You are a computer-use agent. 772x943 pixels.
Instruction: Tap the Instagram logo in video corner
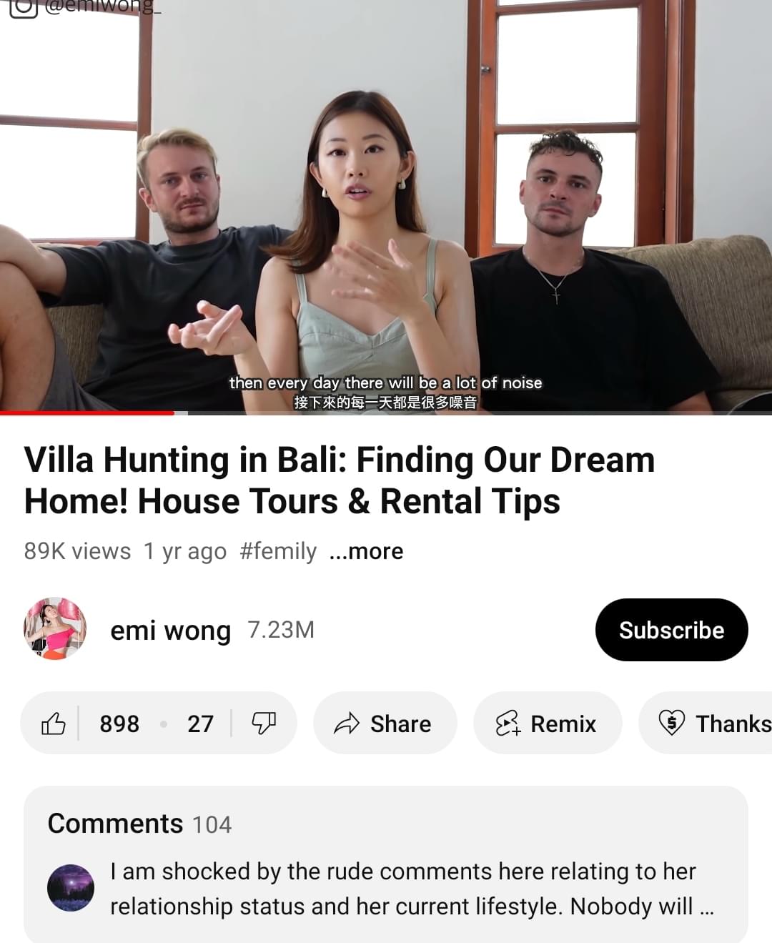(x=23, y=7)
